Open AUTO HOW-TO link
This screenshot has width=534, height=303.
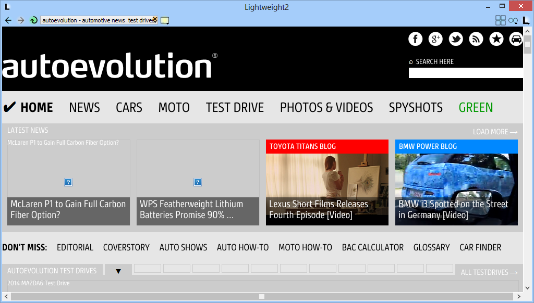243,247
